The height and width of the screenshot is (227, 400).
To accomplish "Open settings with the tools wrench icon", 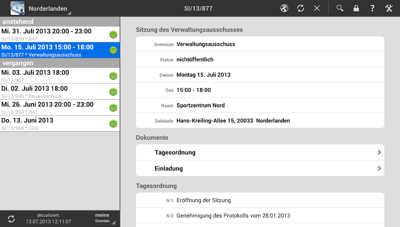I will (389, 8).
